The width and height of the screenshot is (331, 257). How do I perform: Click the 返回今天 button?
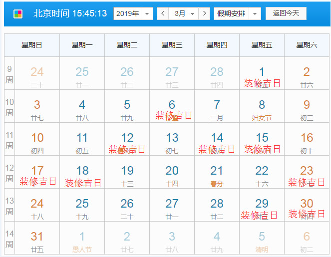pyautogui.click(x=286, y=13)
